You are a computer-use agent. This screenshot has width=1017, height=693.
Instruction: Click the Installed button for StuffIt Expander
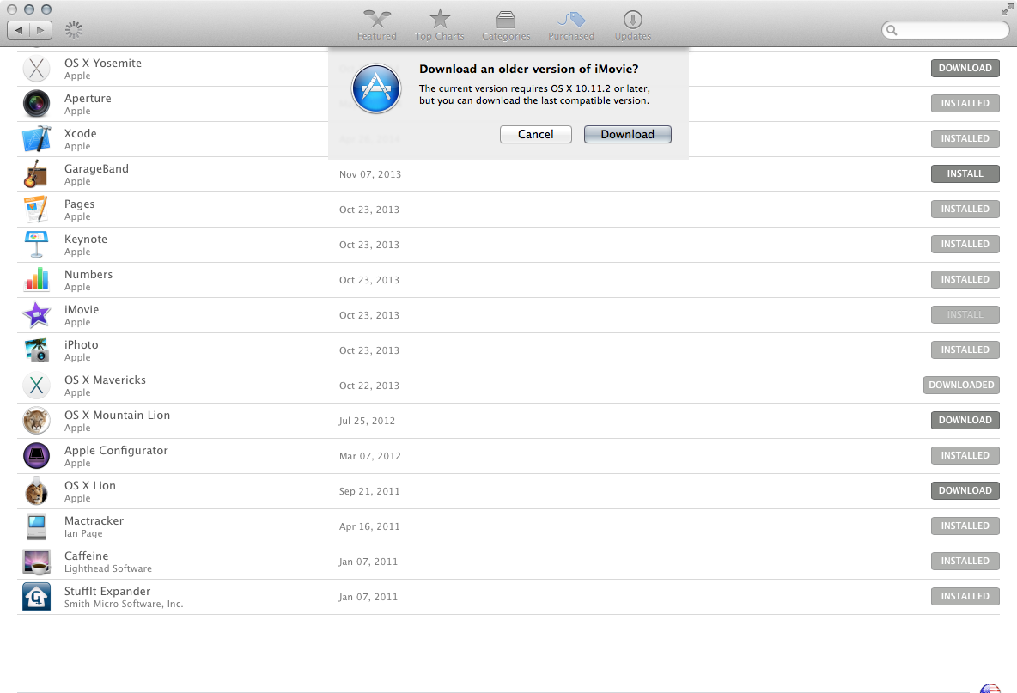[965, 597]
